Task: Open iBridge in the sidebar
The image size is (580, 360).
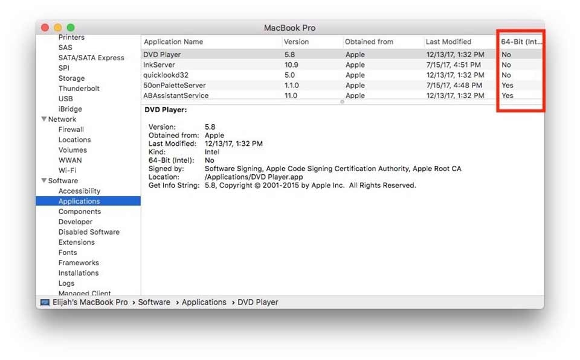Action: pyautogui.click(x=70, y=109)
